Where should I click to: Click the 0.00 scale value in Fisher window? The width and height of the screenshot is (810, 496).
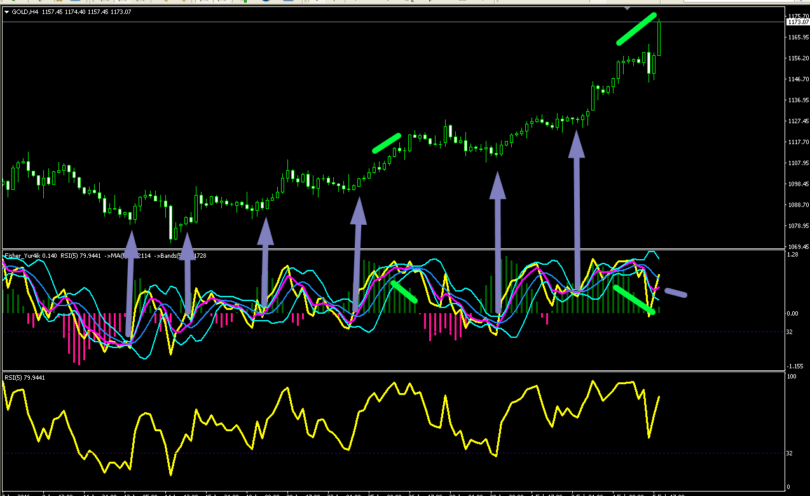793,314
